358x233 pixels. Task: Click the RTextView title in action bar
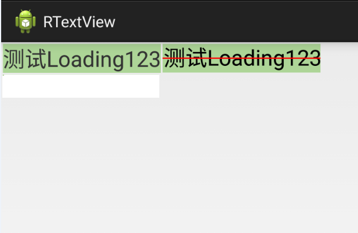pyautogui.click(x=79, y=22)
